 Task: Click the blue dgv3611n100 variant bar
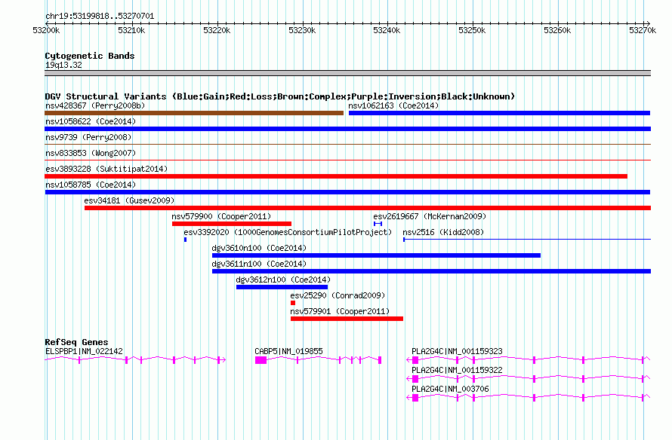[431, 271]
